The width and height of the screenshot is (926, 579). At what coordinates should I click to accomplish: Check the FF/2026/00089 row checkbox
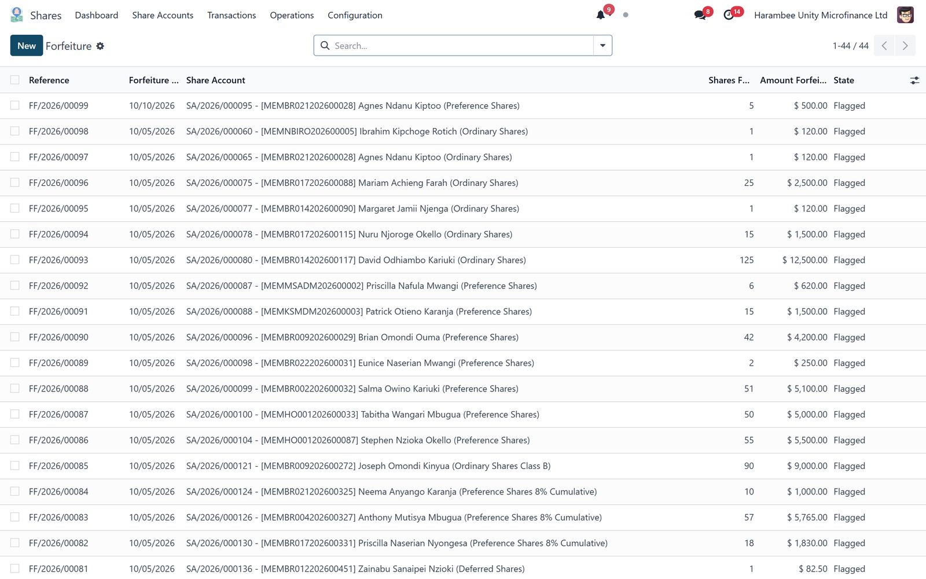pos(15,362)
